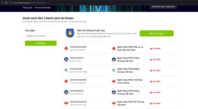The width and height of the screenshot is (198, 109).
Task: Click BIDV logo next to Đầu tư và Phát triển
Action: 114,48
